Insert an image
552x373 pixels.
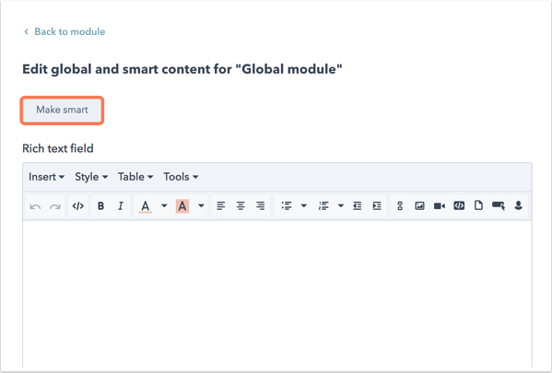[419, 206]
